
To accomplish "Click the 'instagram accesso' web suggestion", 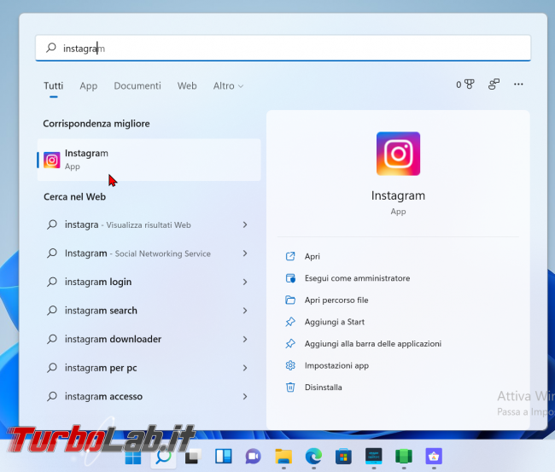I will pyautogui.click(x=103, y=397).
